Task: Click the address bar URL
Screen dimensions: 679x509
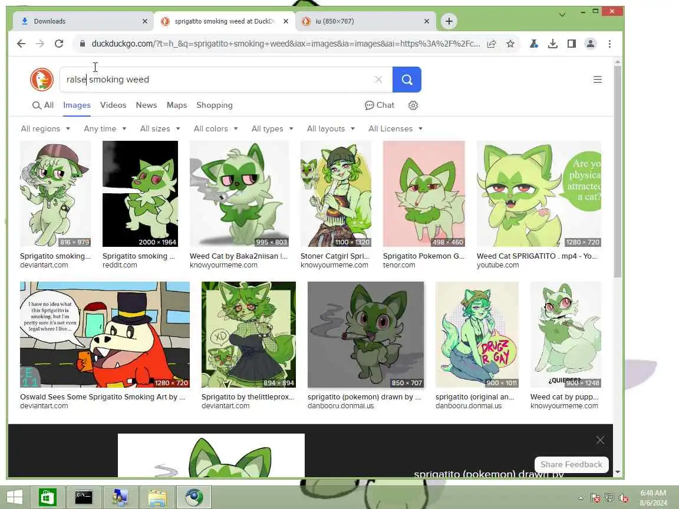Action: [286, 44]
